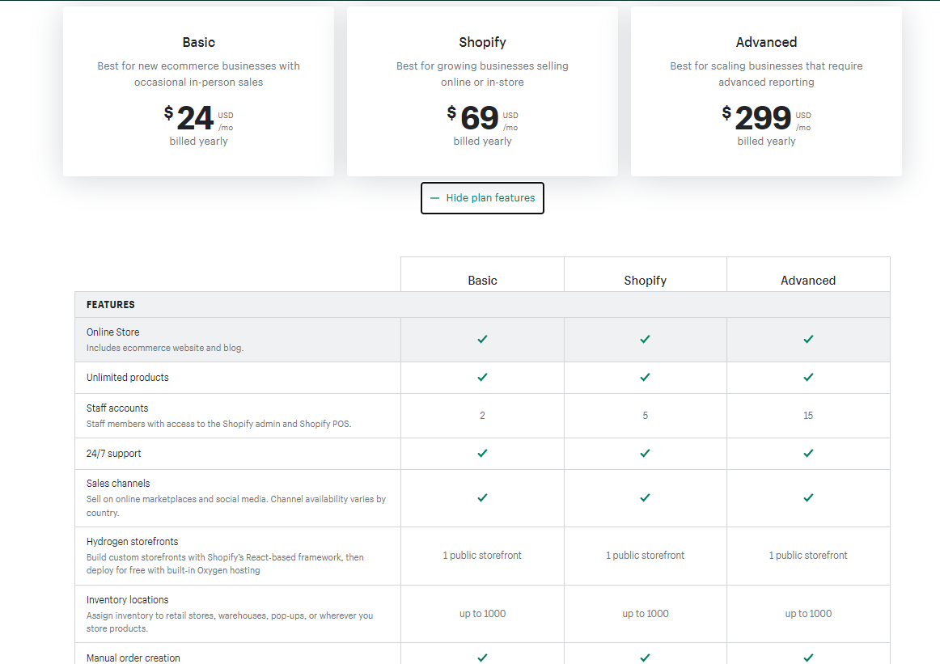Image resolution: width=940 pixels, height=664 pixels.
Task: Click the Advanced Sales channels checkmark
Action: coord(808,498)
